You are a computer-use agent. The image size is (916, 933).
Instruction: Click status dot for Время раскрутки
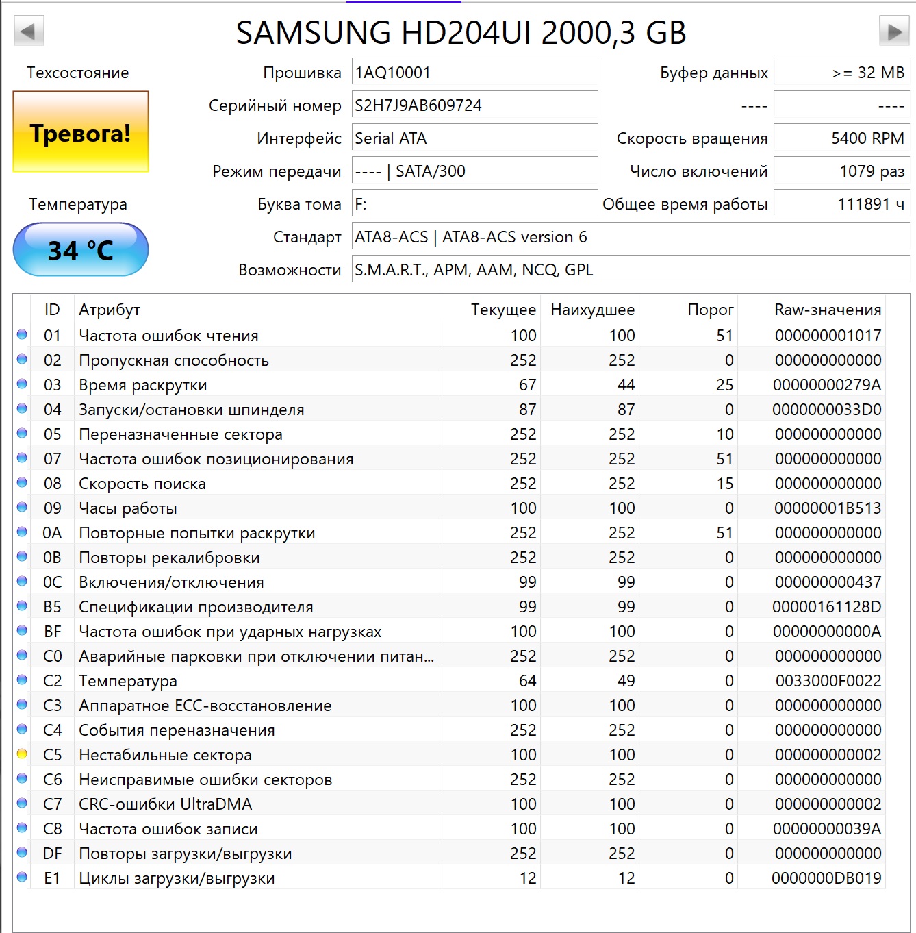22,384
